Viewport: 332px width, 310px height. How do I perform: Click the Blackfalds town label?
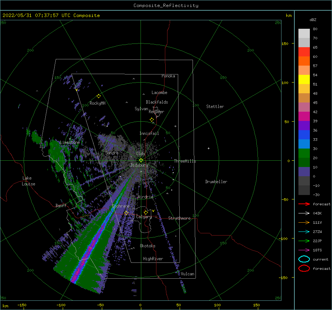point(157,102)
